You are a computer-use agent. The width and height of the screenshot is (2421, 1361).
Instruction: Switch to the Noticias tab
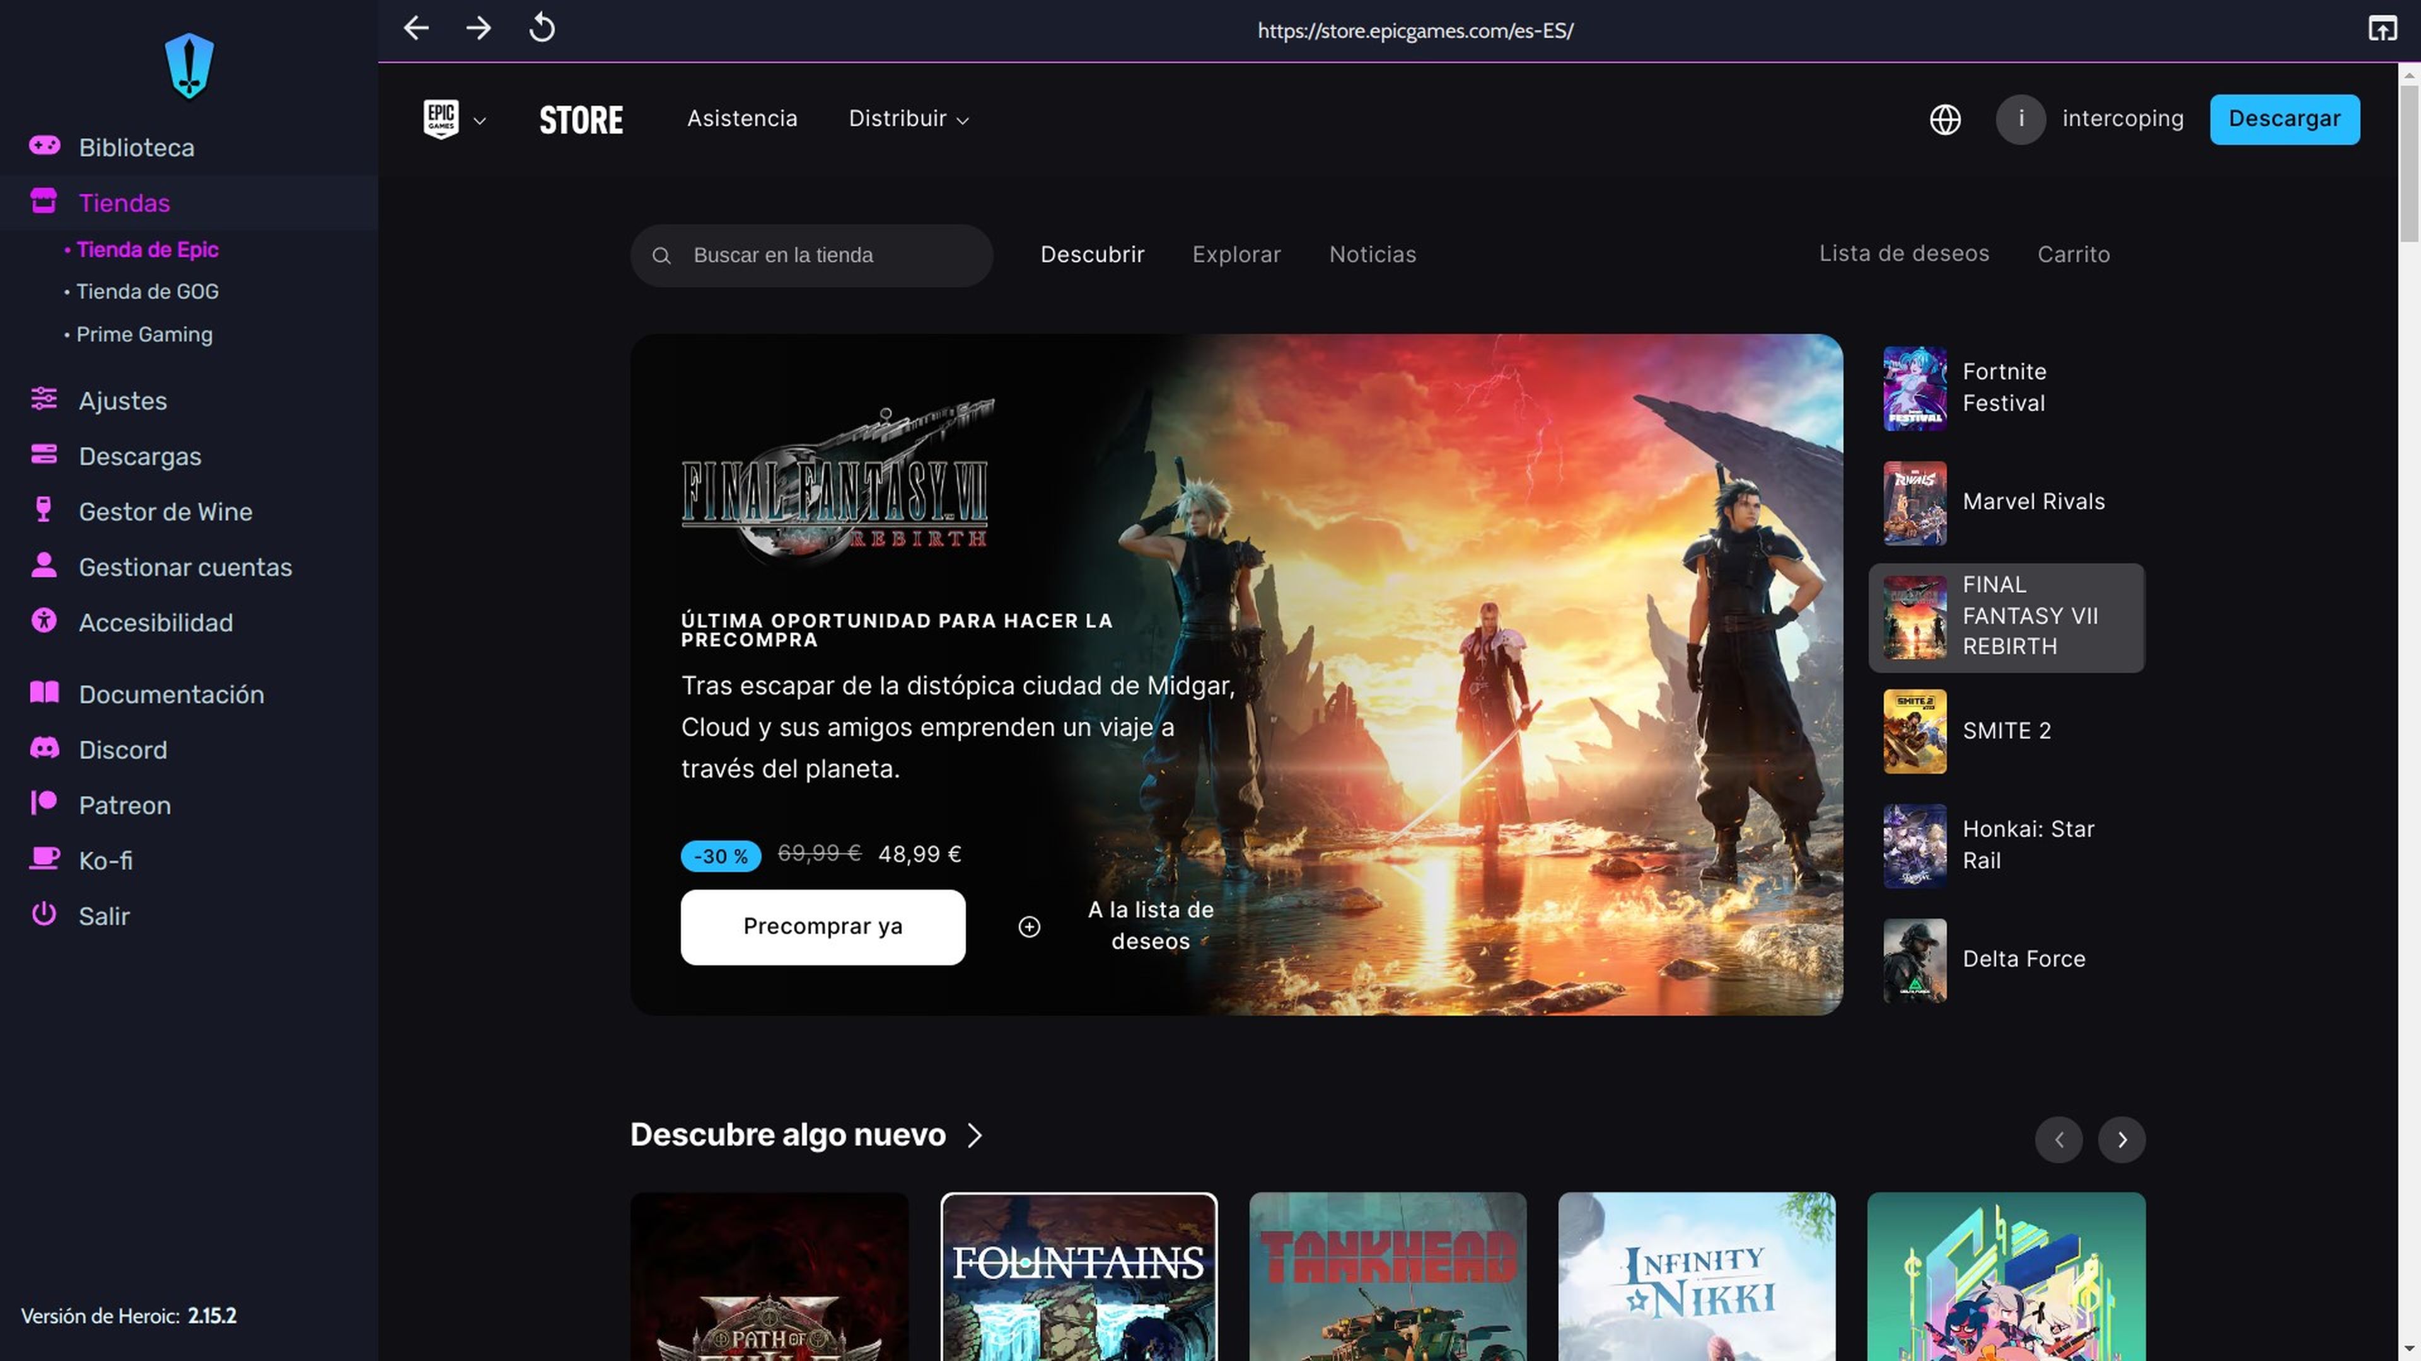pyautogui.click(x=1372, y=255)
